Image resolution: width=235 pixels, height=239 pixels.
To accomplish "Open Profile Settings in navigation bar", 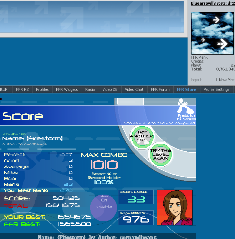I will (x=216, y=89).
